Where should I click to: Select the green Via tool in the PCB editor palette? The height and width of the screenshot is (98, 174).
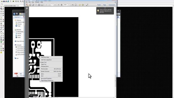tap(1, 42)
